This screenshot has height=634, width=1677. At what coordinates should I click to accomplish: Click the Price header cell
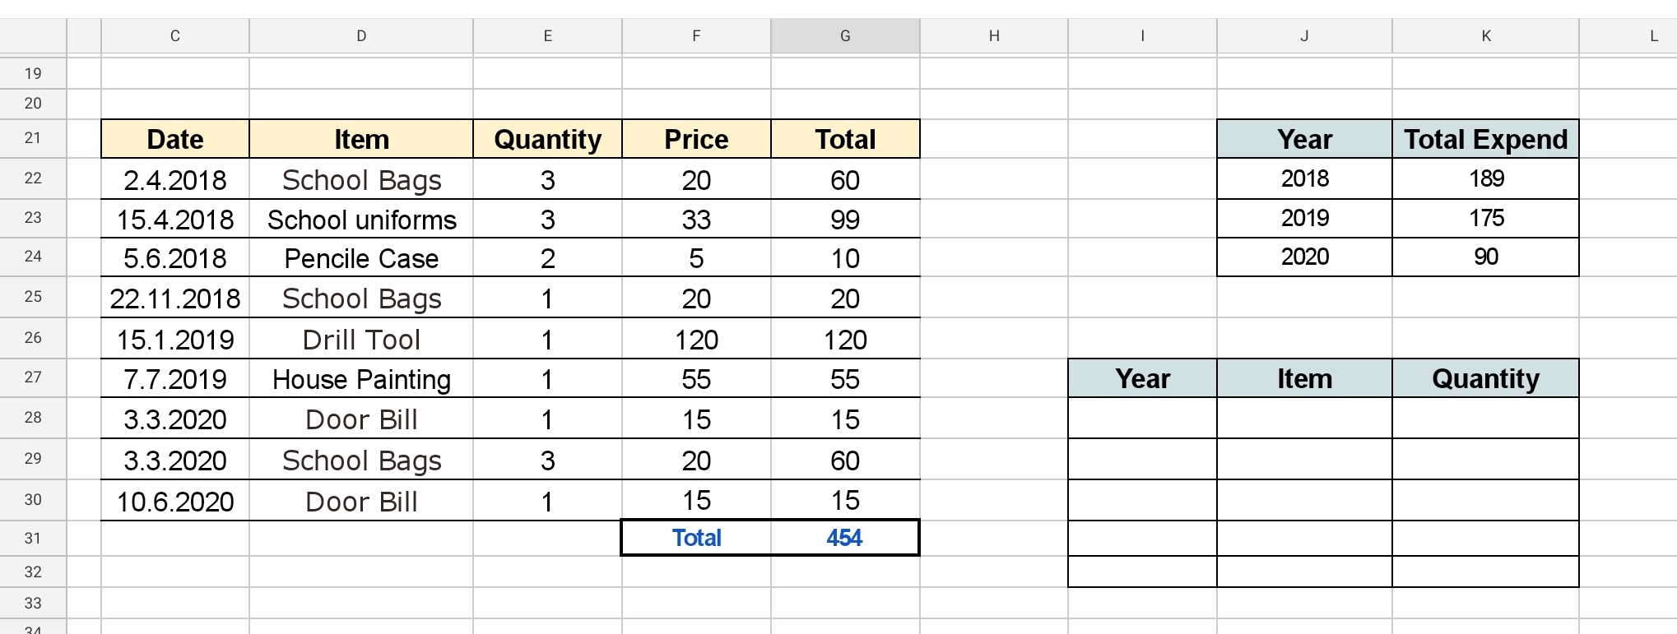coord(696,139)
